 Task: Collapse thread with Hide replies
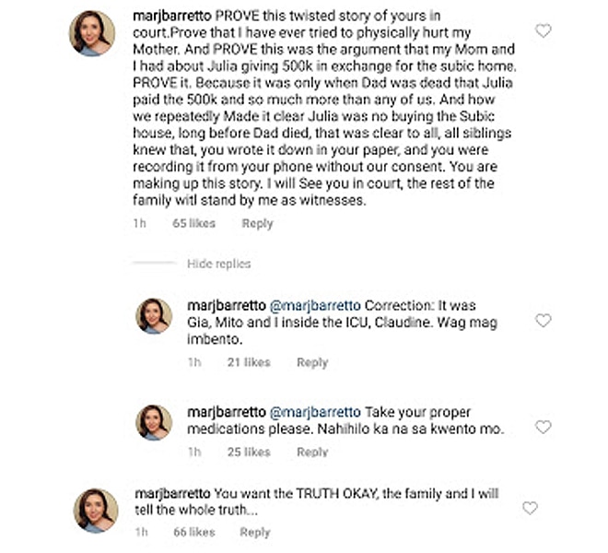(x=218, y=264)
